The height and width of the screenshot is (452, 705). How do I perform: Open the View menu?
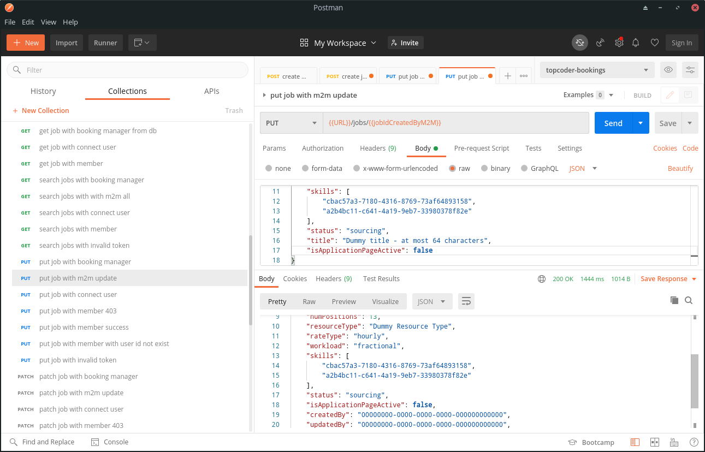(49, 22)
